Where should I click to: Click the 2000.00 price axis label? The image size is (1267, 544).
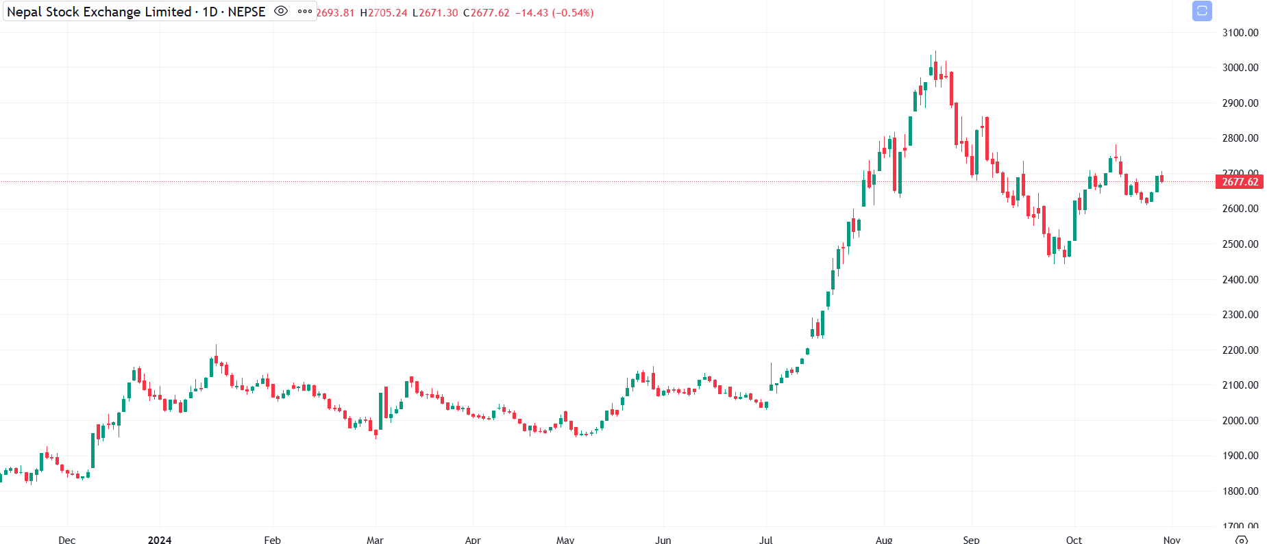[x=1240, y=421]
